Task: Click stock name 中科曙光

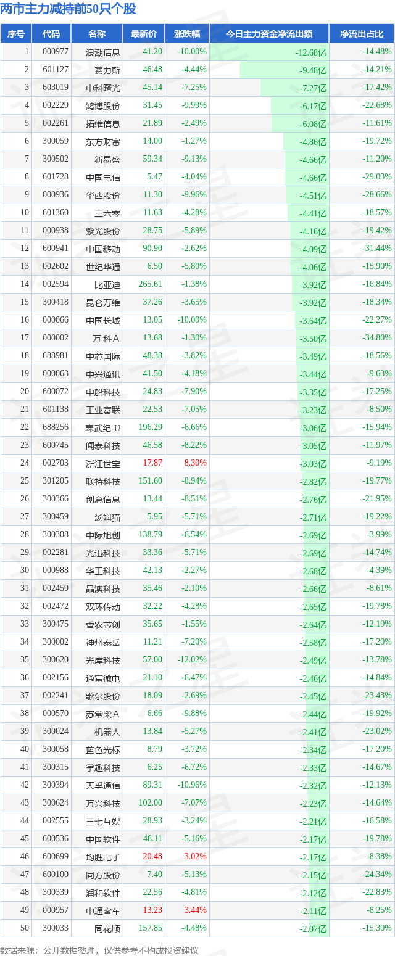Action: click(103, 88)
